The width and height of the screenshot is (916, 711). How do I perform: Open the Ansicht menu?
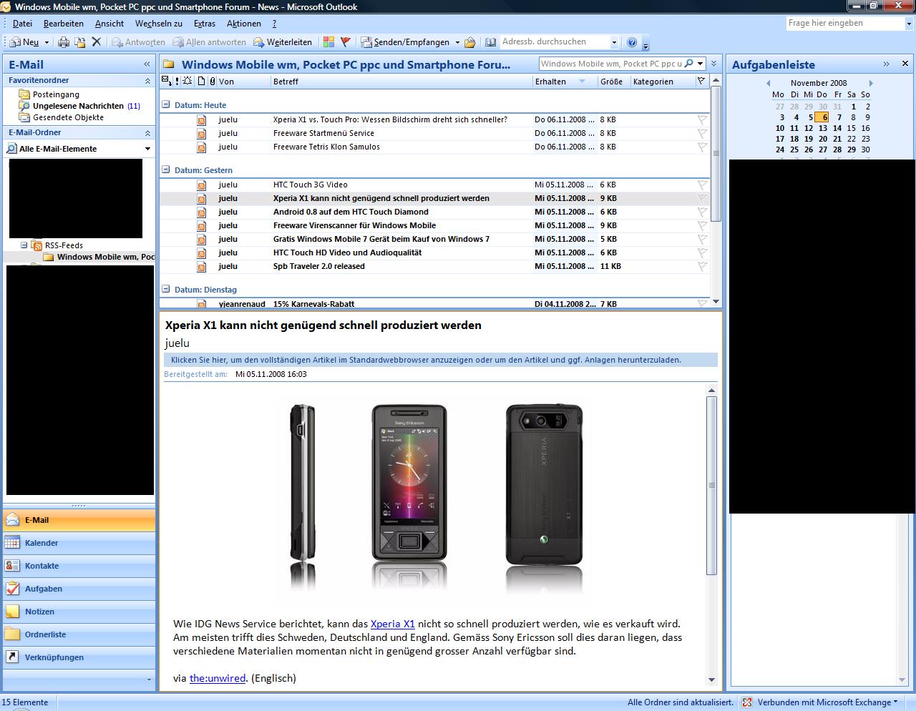pos(109,24)
